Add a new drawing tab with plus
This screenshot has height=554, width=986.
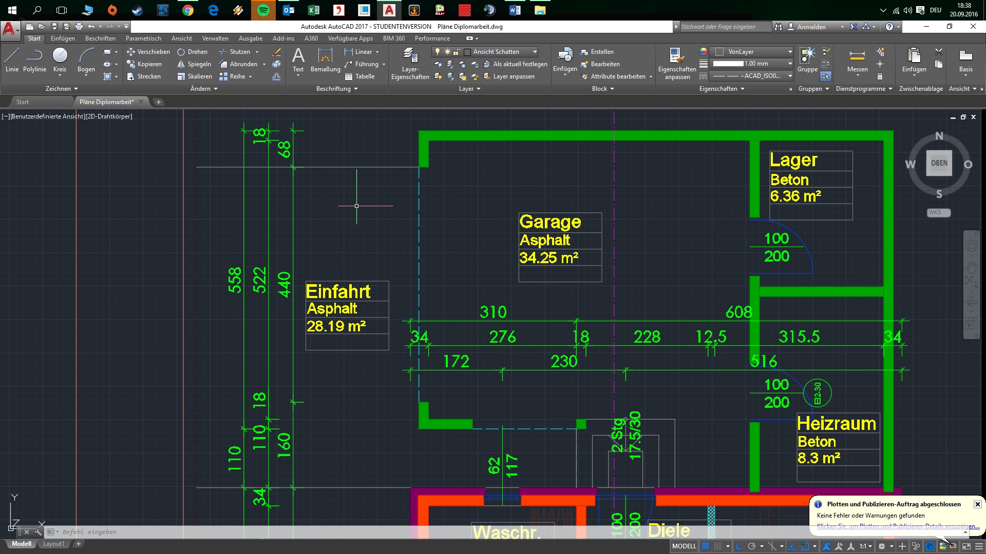[x=159, y=102]
